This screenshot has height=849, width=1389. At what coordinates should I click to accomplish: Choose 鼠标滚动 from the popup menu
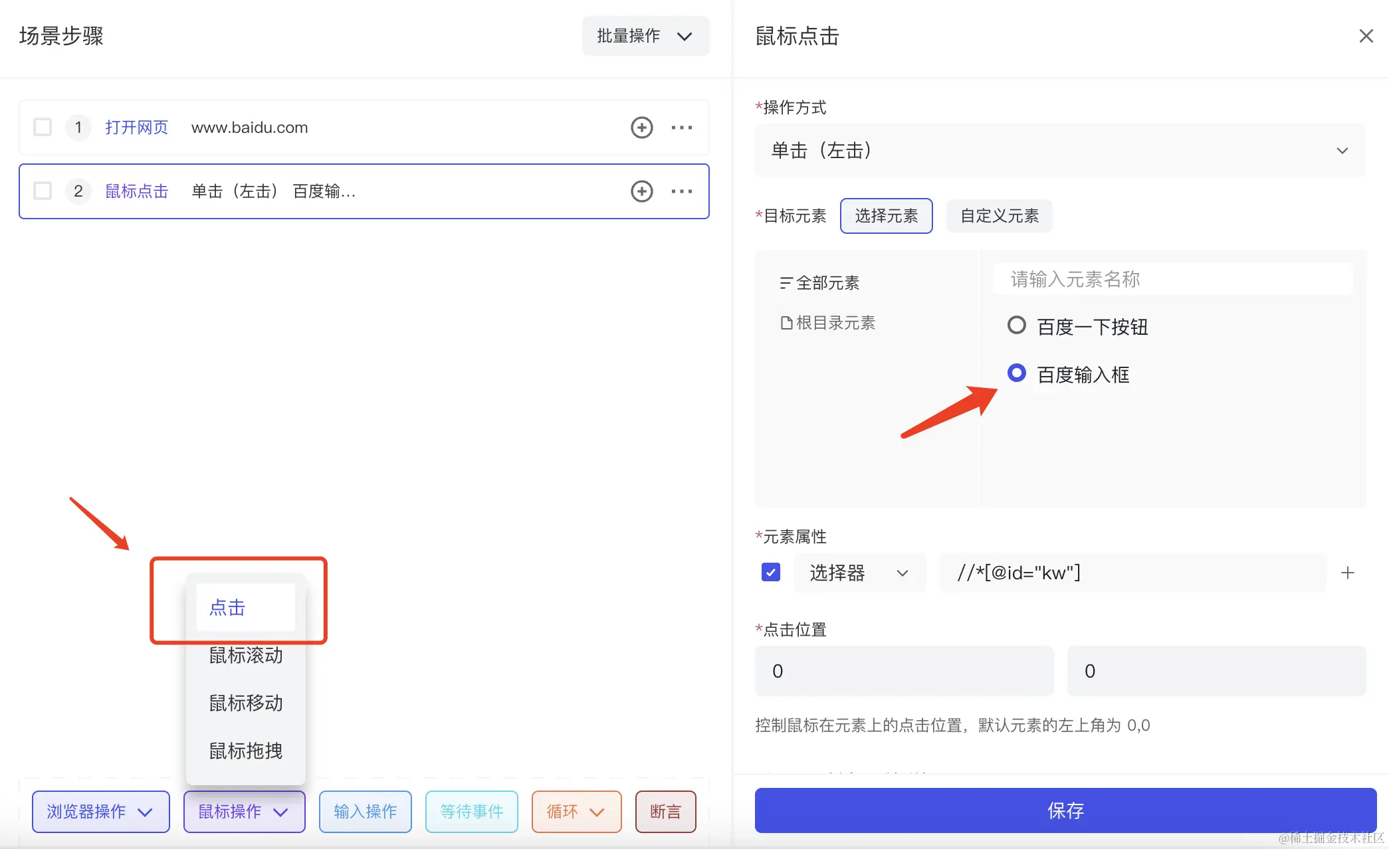(x=246, y=656)
